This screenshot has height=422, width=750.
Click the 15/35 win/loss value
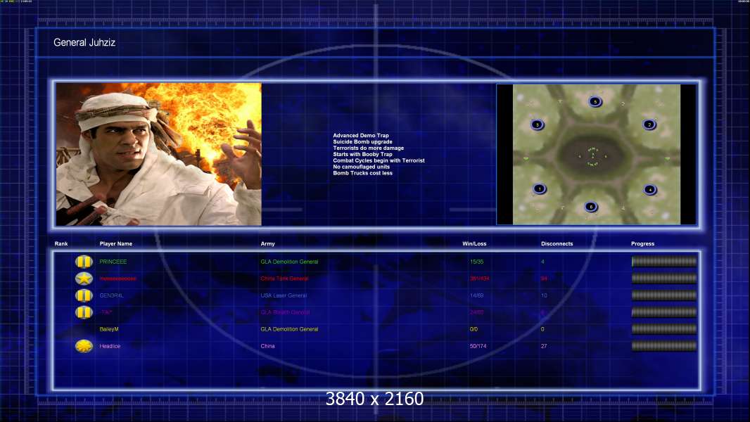click(x=476, y=262)
